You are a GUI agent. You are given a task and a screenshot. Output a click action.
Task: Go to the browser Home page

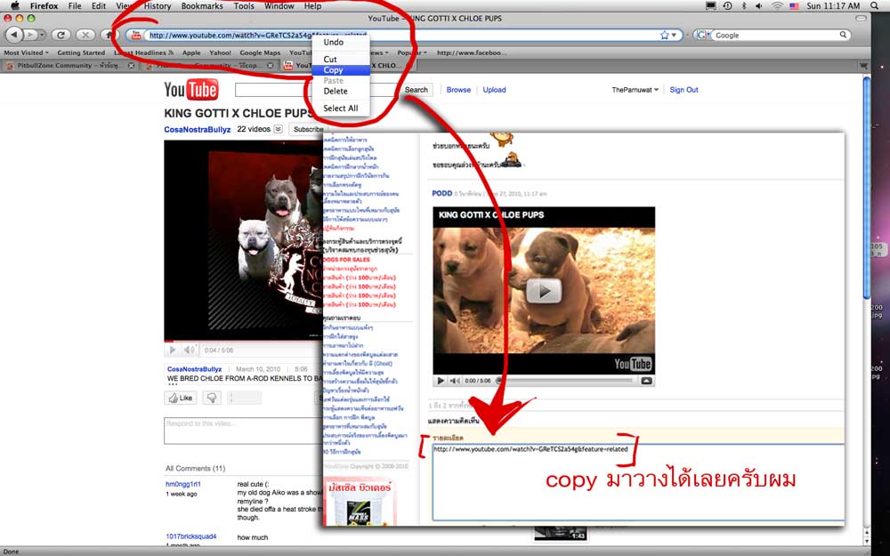pyautogui.click(x=108, y=36)
